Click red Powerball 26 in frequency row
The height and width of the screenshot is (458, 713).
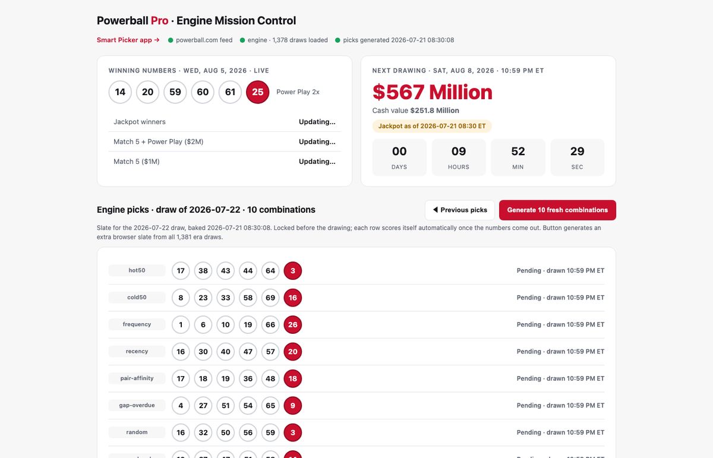click(293, 325)
